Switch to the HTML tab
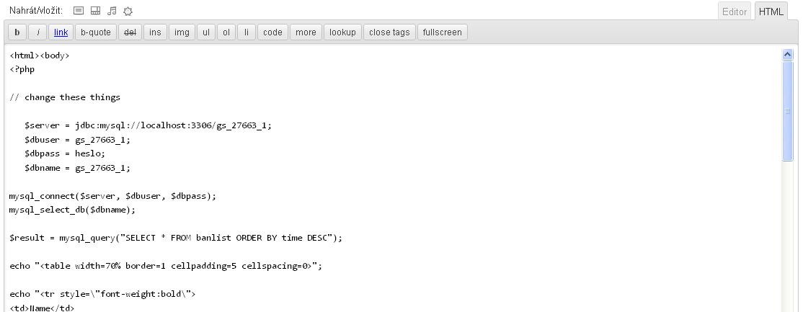 coord(771,12)
